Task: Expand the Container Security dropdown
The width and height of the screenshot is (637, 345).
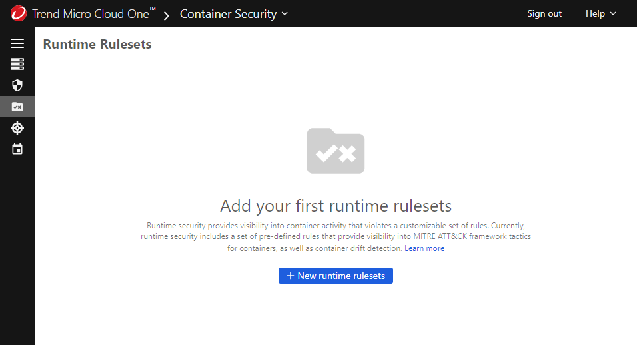Action: coord(228,13)
